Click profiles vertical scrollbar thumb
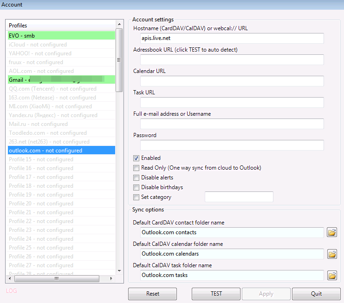Image resolution: width=344 pixels, height=303 pixels. 119,60
